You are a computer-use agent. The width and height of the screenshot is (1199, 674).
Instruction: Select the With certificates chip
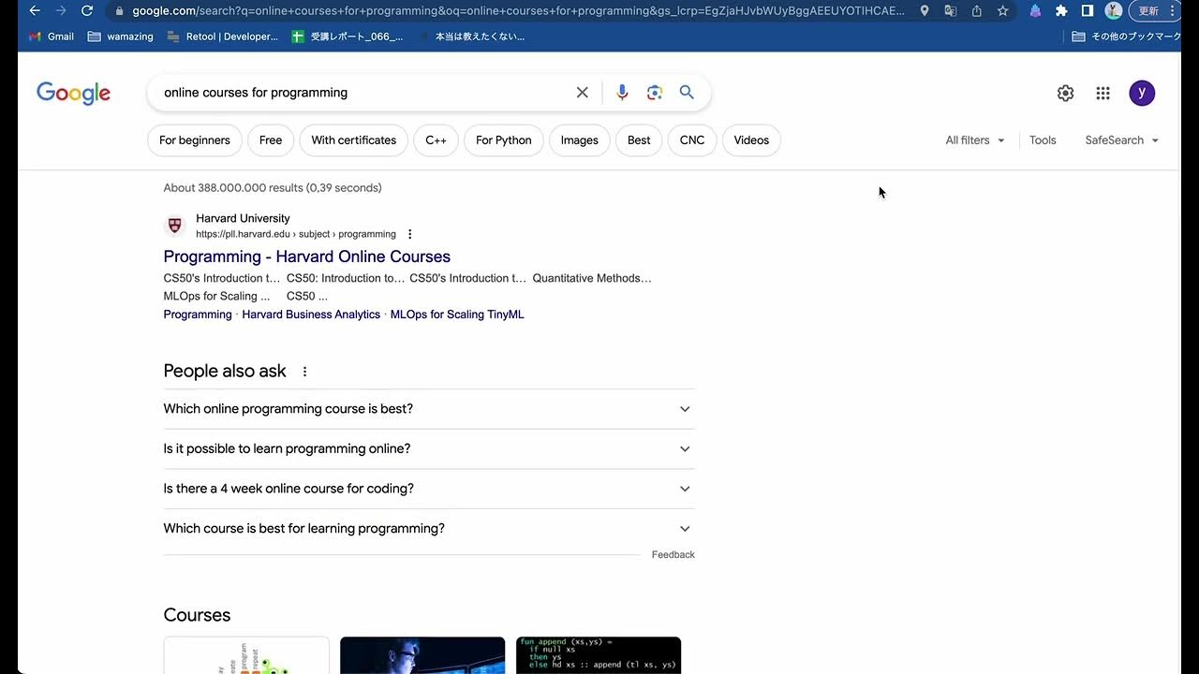coord(354,140)
